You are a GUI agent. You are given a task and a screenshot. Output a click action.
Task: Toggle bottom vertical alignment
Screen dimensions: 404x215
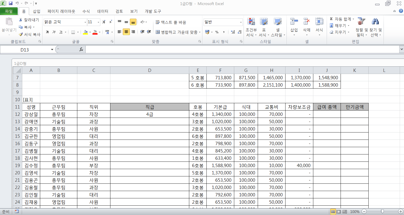click(133, 22)
